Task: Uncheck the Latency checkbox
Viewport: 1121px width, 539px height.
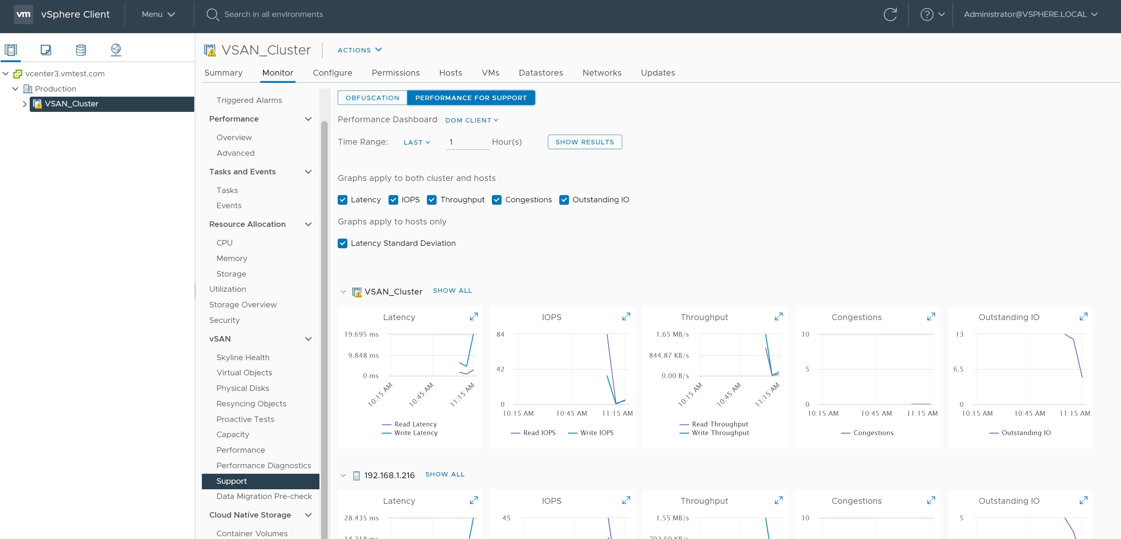Action: pyautogui.click(x=343, y=200)
